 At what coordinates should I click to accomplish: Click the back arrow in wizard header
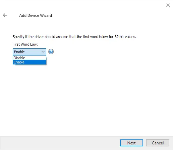click(5, 15)
